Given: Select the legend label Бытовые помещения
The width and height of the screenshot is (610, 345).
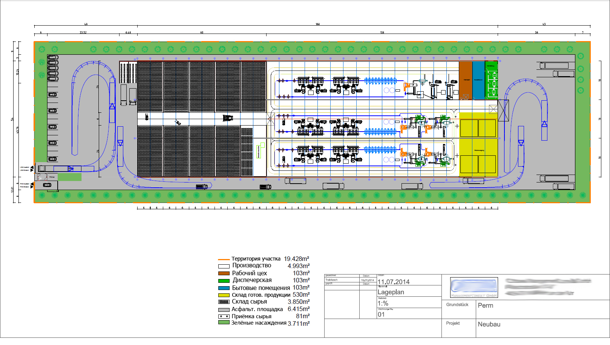Looking at the screenshot, I should 261,288.
